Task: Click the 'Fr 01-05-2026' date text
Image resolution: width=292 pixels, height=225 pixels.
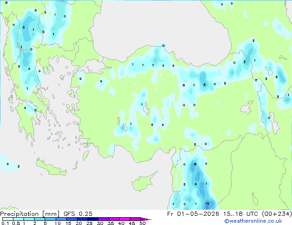Action: tap(193, 214)
